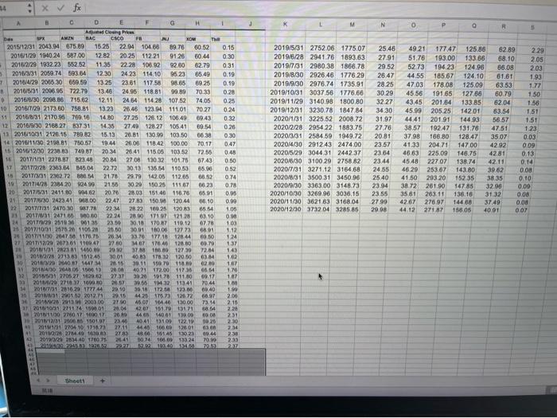Click the date cell 2016/1/29

tap(23, 56)
